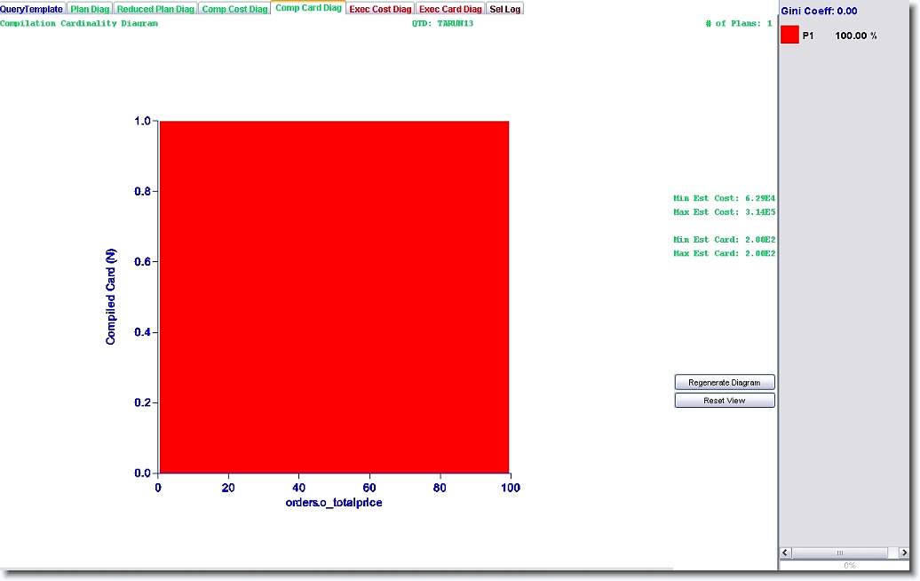The width and height of the screenshot is (920, 581).
Task: Open the QueryTemplate tab
Action: point(32,9)
